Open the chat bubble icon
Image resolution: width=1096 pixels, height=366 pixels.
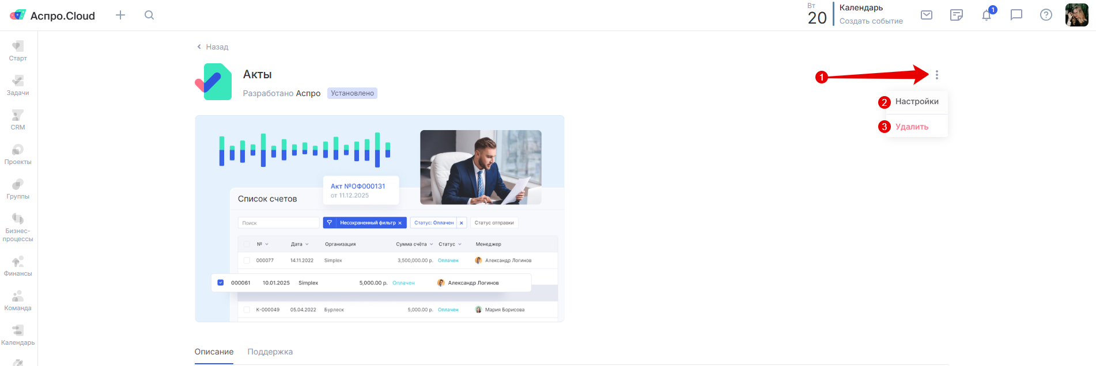click(1016, 15)
